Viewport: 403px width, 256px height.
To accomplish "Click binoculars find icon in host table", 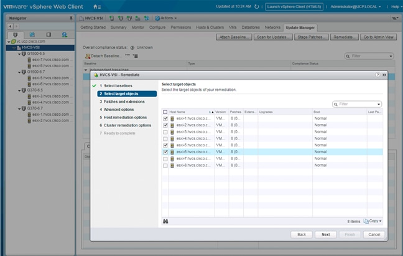I will (x=165, y=221).
